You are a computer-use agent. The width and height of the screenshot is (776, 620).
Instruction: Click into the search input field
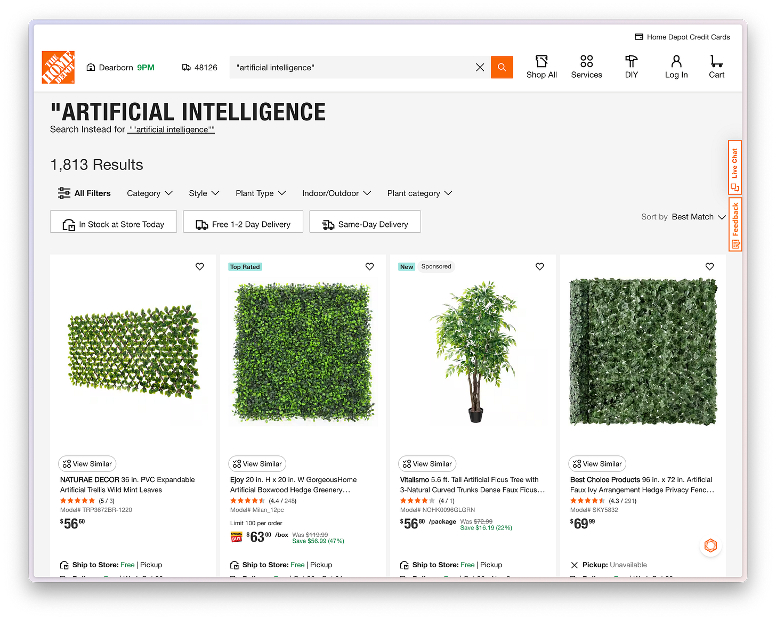(352, 68)
